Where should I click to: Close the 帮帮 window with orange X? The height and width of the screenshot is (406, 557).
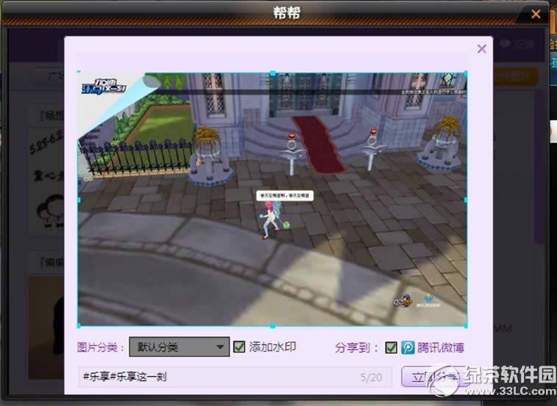coord(536,14)
